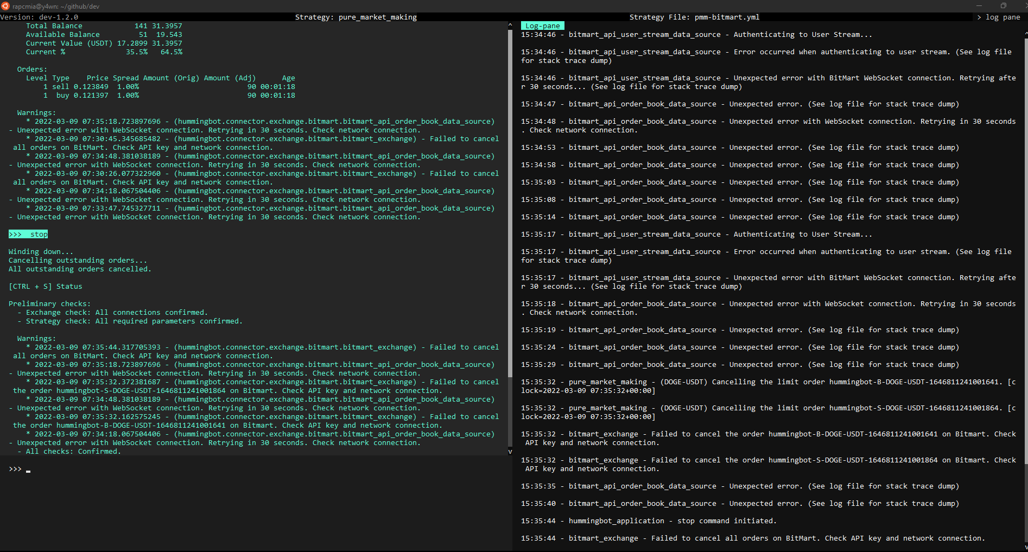Click the ">>>" command prompt symbol
Screen dimensions: 1028x552
coord(15,469)
